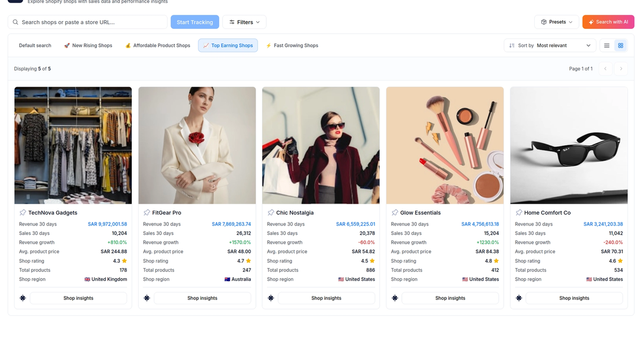The width and height of the screenshot is (643, 361).
Task: Open Chic Nostalgia shopping woman thumbnail
Action: point(321,145)
